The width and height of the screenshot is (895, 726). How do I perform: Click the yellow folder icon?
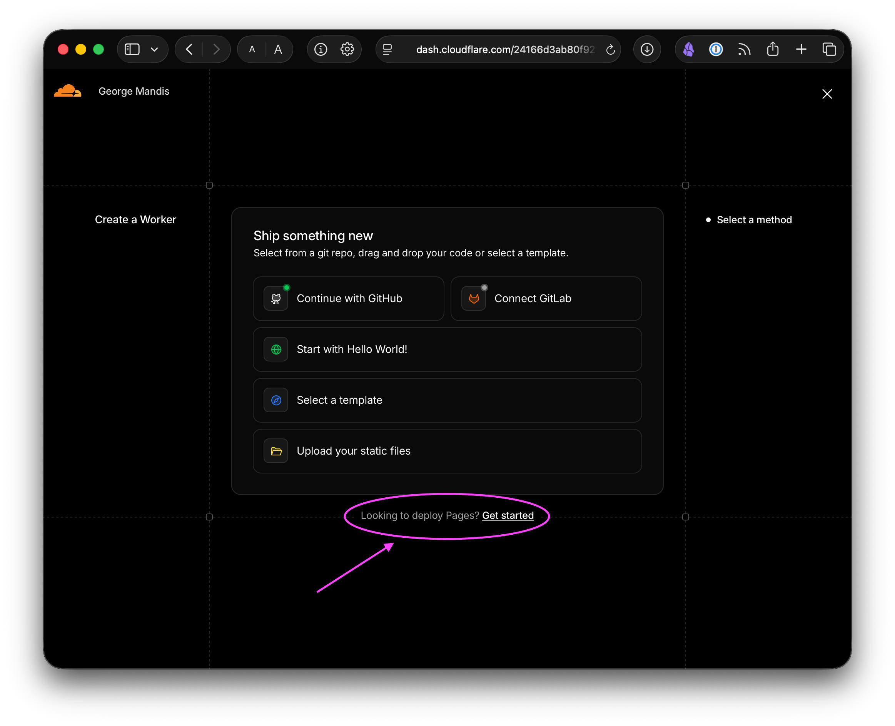click(x=276, y=451)
